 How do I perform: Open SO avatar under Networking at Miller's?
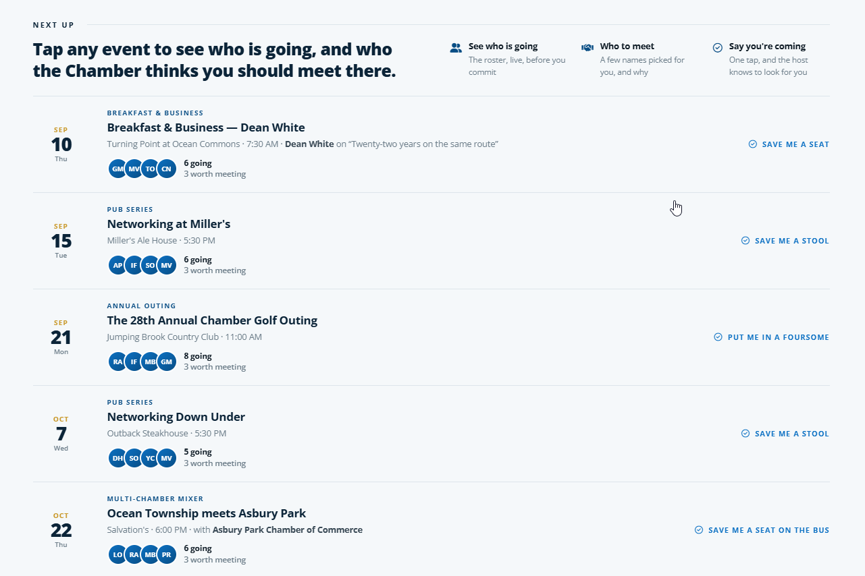[151, 265]
